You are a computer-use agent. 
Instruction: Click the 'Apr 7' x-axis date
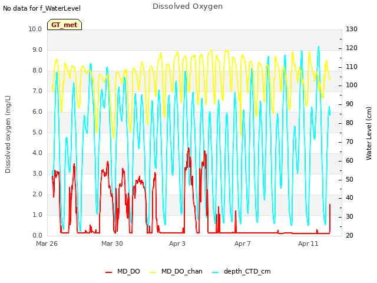coord(243,243)
